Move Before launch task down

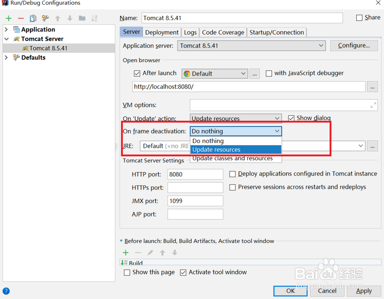click(175, 253)
